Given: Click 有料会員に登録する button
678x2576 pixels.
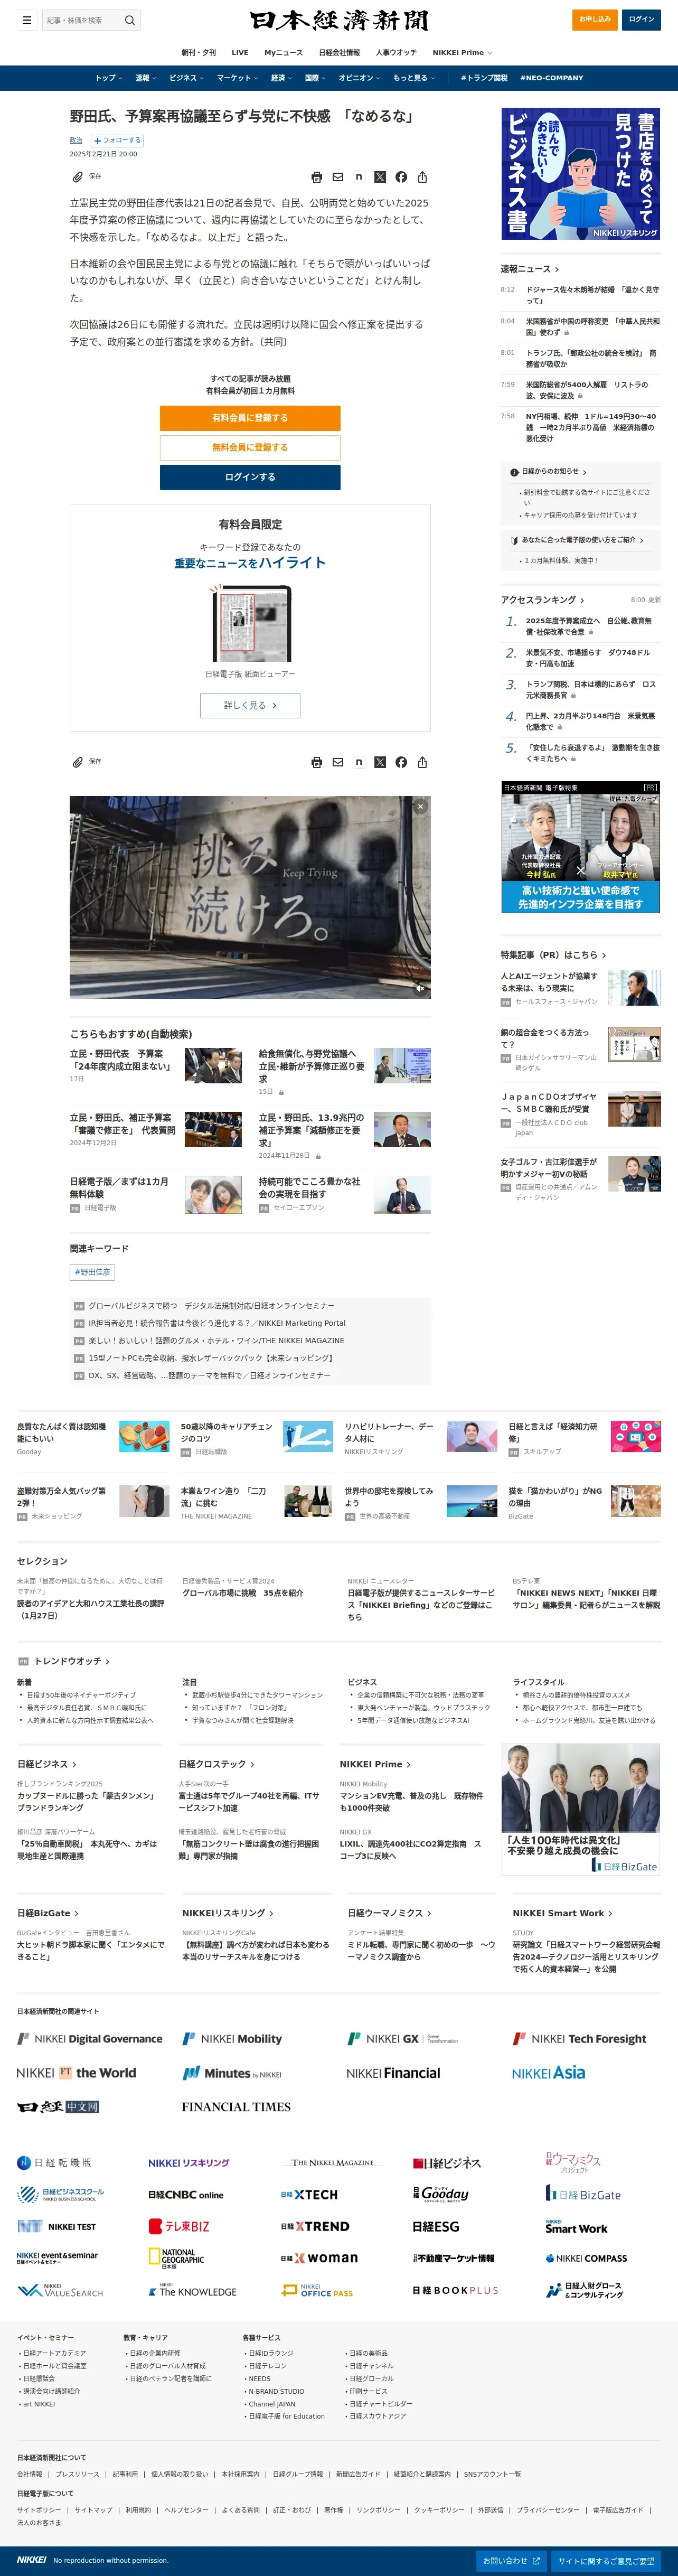Looking at the screenshot, I should tap(250, 418).
